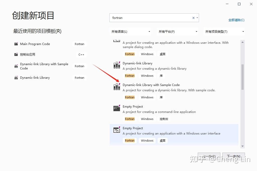
Task: Click icon beside recent Dynamic-link Library with Sample Code
Action: pyautogui.click(x=16, y=66)
